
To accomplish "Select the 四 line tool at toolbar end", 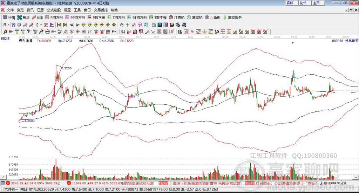I will [x=265, y=32].
